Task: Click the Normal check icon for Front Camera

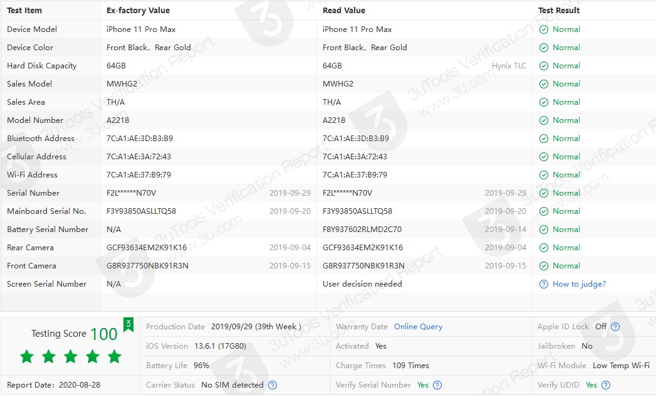Action: pyautogui.click(x=543, y=266)
